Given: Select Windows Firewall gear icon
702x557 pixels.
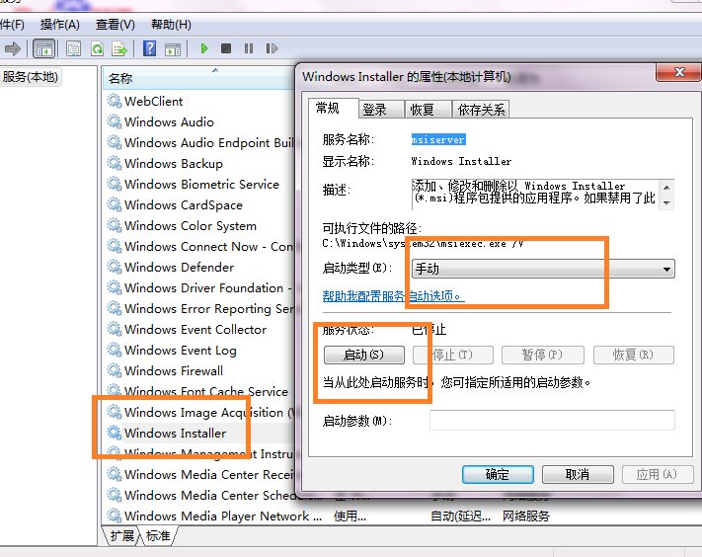Looking at the screenshot, I should pyautogui.click(x=115, y=370).
